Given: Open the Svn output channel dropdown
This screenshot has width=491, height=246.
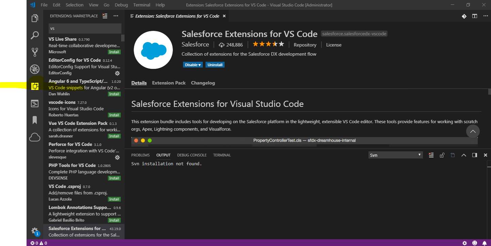Looking at the screenshot, I should pyautogui.click(x=395, y=155).
